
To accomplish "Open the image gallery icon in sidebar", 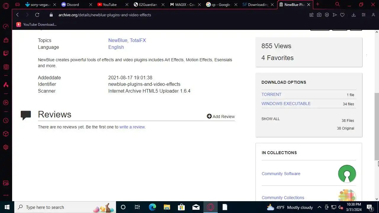I will (x=6, y=183).
